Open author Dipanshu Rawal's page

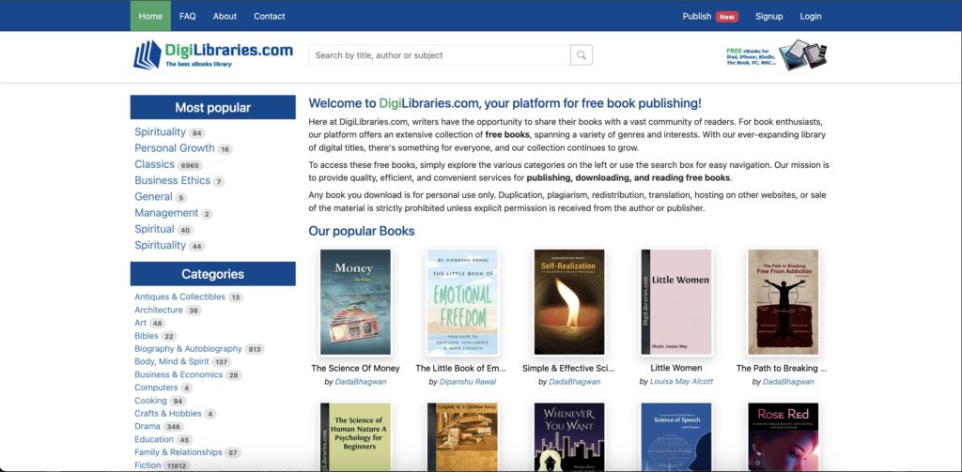pyautogui.click(x=468, y=382)
